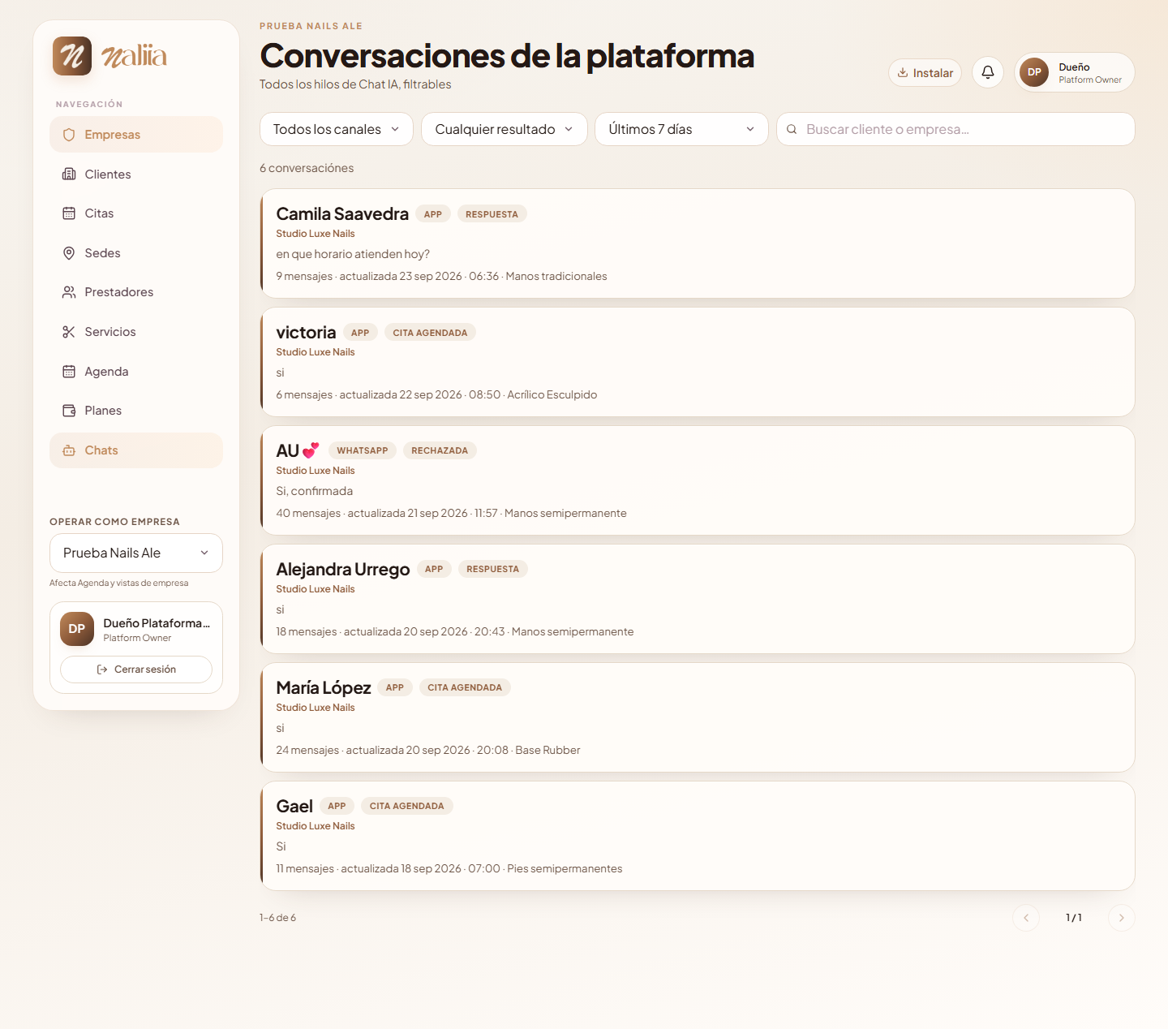The width and height of the screenshot is (1168, 1029).
Task: Click the people icon beside Prestadores
Action: tap(69, 292)
